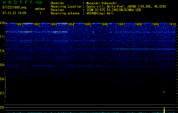Click the 0.9 kHz axis label
178x113 pixels.
click(2, 65)
